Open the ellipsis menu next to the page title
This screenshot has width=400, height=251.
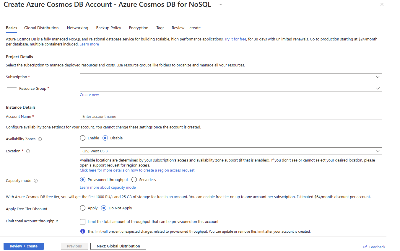click(x=220, y=4)
